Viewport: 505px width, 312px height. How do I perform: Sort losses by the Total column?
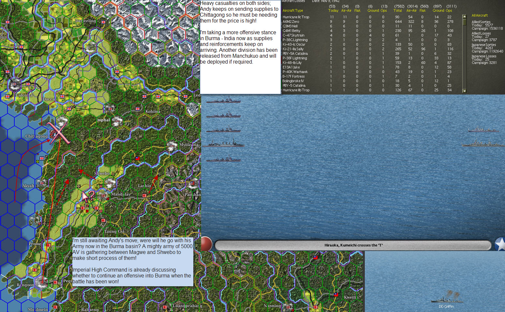pos(397,10)
